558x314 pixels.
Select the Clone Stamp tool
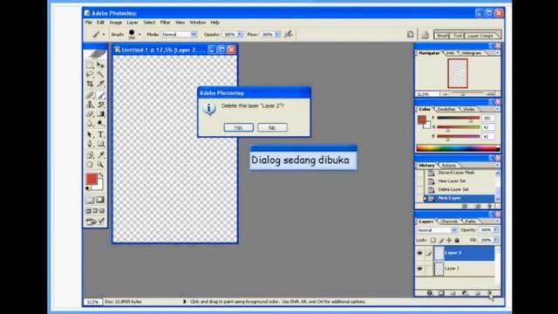click(90, 105)
